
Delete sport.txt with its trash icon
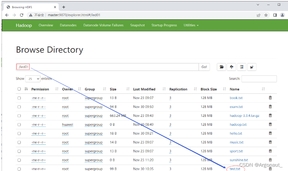270,151
